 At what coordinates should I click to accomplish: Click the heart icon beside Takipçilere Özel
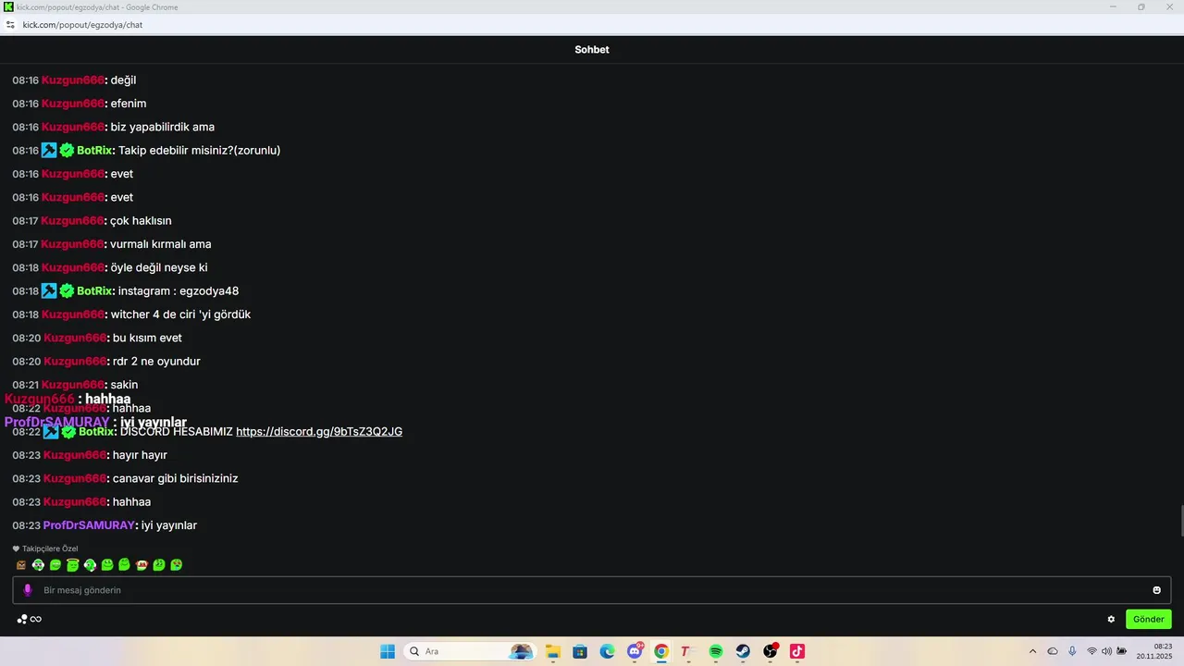pos(16,549)
